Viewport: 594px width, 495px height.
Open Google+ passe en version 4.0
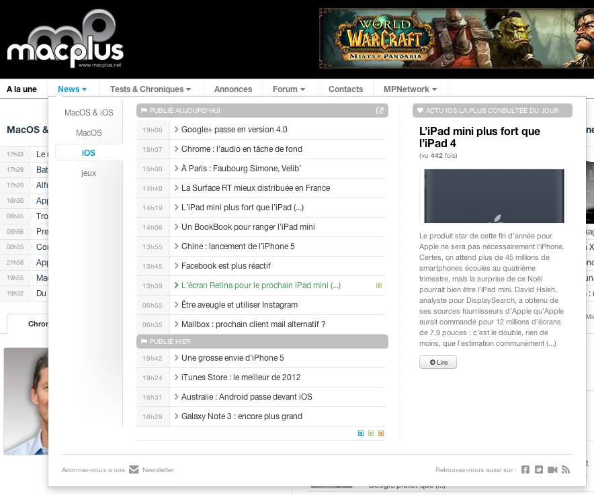click(234, 130)
